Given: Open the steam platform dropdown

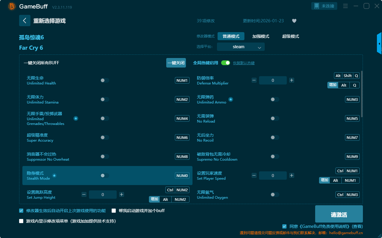Looking at the screenshot, I should pyautogui.click(x=241, y=47).
